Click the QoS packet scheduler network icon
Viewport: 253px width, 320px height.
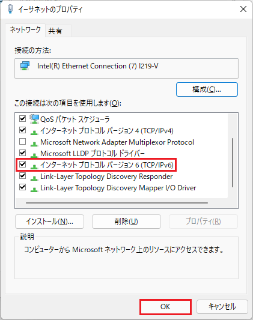tap(34, 119)
